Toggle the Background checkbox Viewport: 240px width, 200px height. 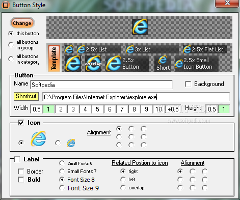click(x=188, y=84)
